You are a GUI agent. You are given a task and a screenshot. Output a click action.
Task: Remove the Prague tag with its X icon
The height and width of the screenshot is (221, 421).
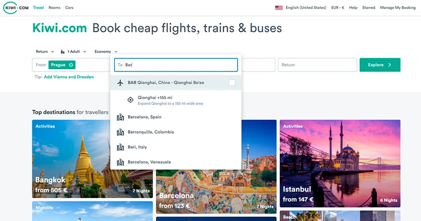point(71,65)
